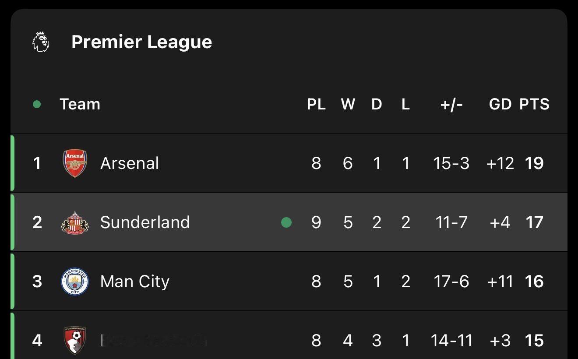The height and width of the screenshot is (359, 578).
Task: Click the Team column header
Action: (80, 104)
